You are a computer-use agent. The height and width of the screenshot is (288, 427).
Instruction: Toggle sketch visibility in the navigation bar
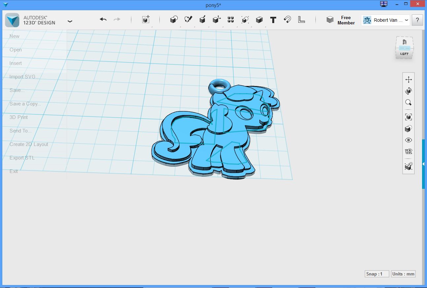coord(408,151)
